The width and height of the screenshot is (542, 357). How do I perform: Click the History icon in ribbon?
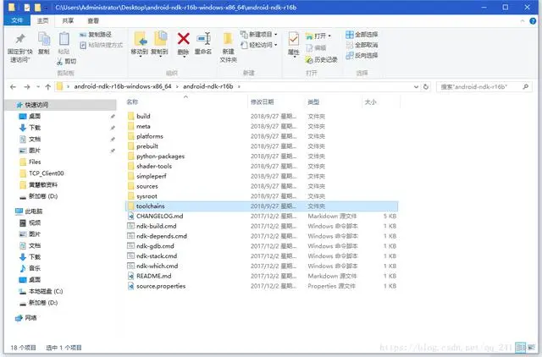pyautogui.click(x=308, y=60)
